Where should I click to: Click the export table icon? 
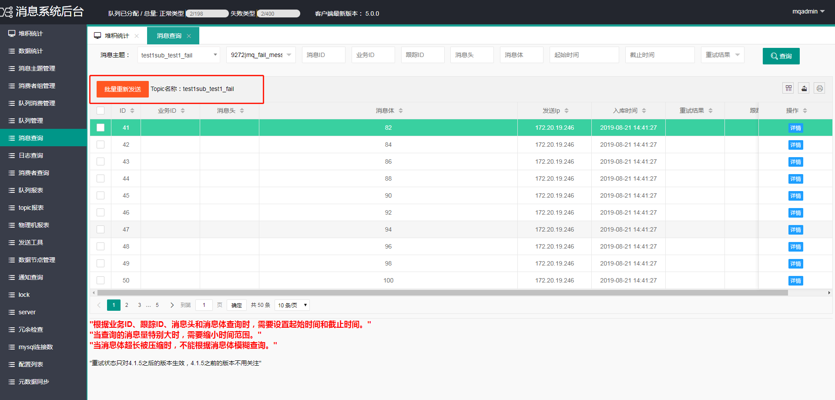804,88
